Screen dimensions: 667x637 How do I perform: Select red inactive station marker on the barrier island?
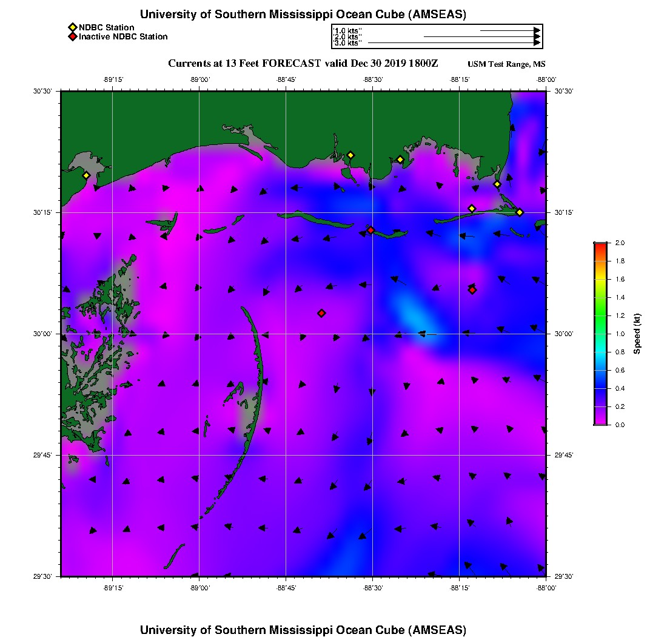[371, 230]
